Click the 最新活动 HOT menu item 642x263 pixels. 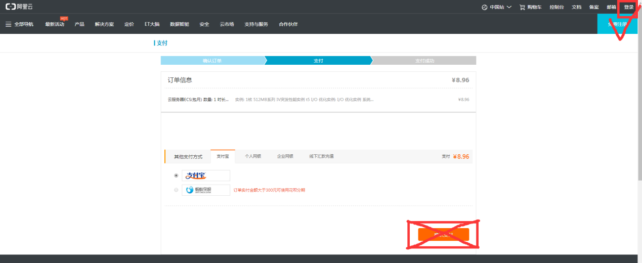[55, 24]
